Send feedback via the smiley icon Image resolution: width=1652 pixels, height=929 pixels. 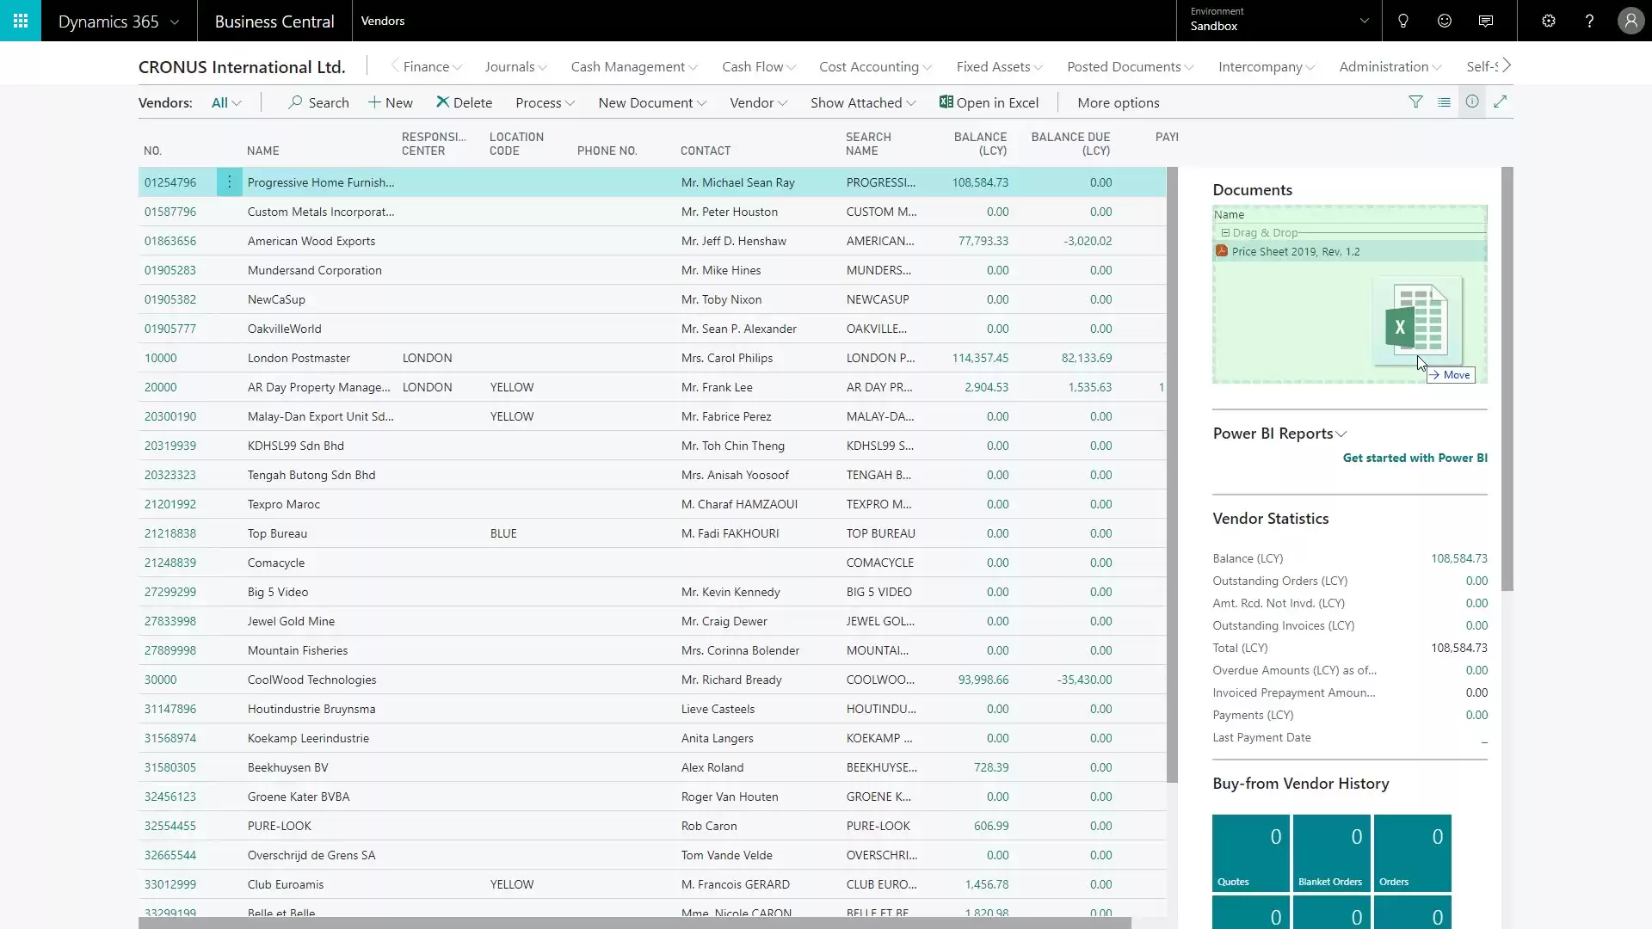(1444, 21)
